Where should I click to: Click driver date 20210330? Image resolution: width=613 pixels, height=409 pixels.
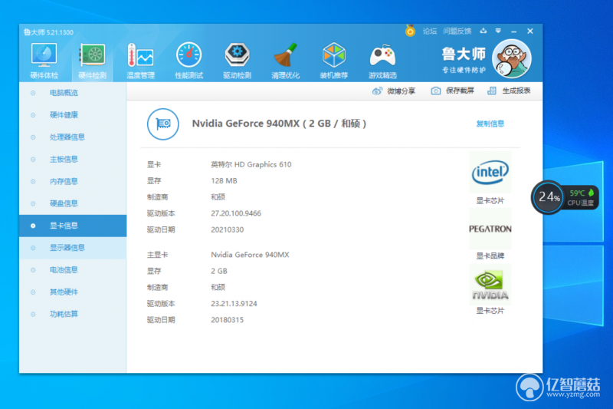[x=227, y=229]
